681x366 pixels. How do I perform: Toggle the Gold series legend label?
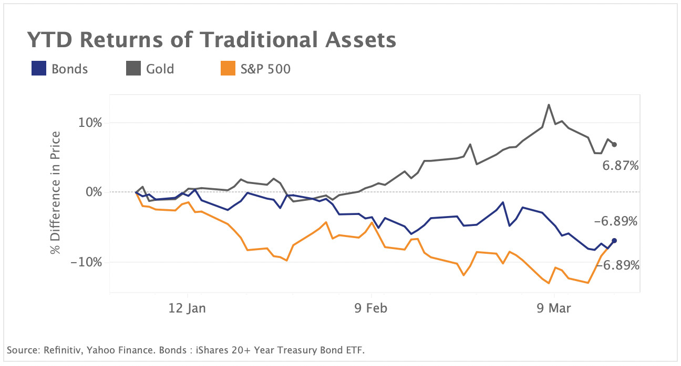pos(160,69)
